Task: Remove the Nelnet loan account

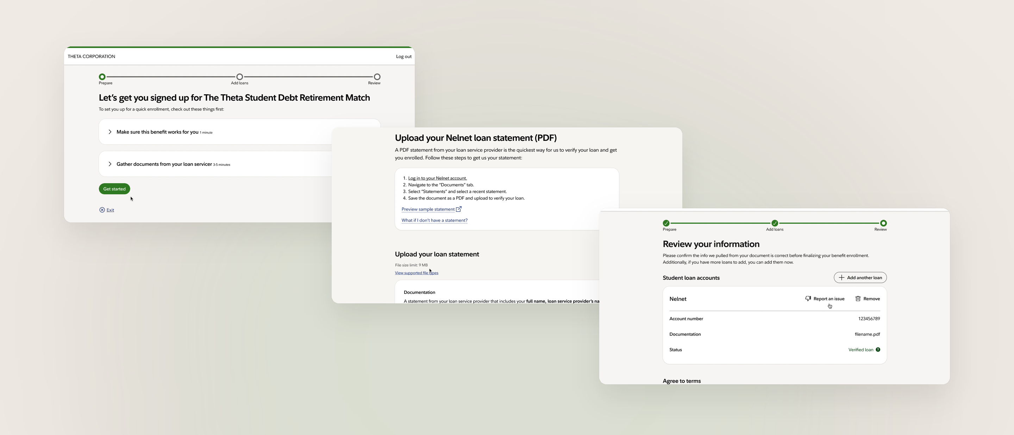Action: pos(867,298)
